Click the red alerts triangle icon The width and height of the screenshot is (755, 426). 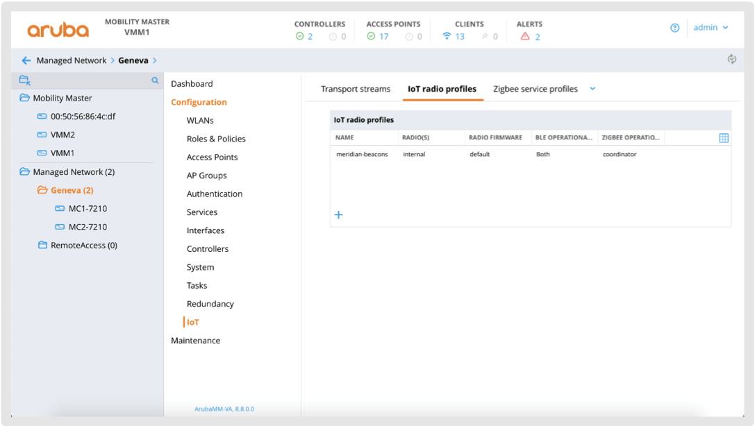click(x=525, y=37)
